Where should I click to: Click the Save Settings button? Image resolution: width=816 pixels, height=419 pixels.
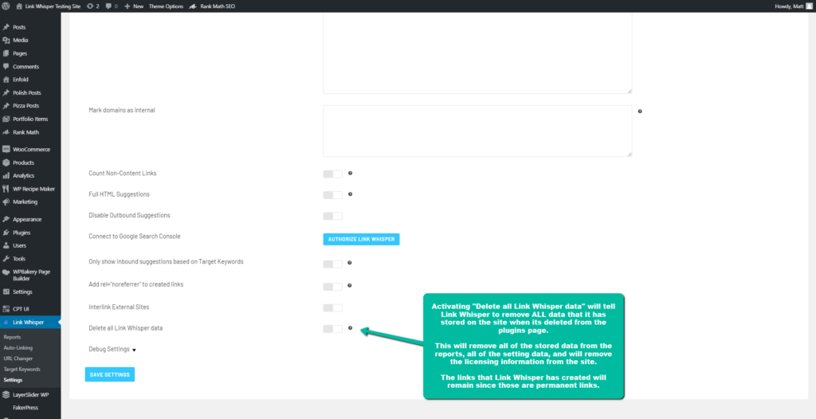tap(110, 374)
